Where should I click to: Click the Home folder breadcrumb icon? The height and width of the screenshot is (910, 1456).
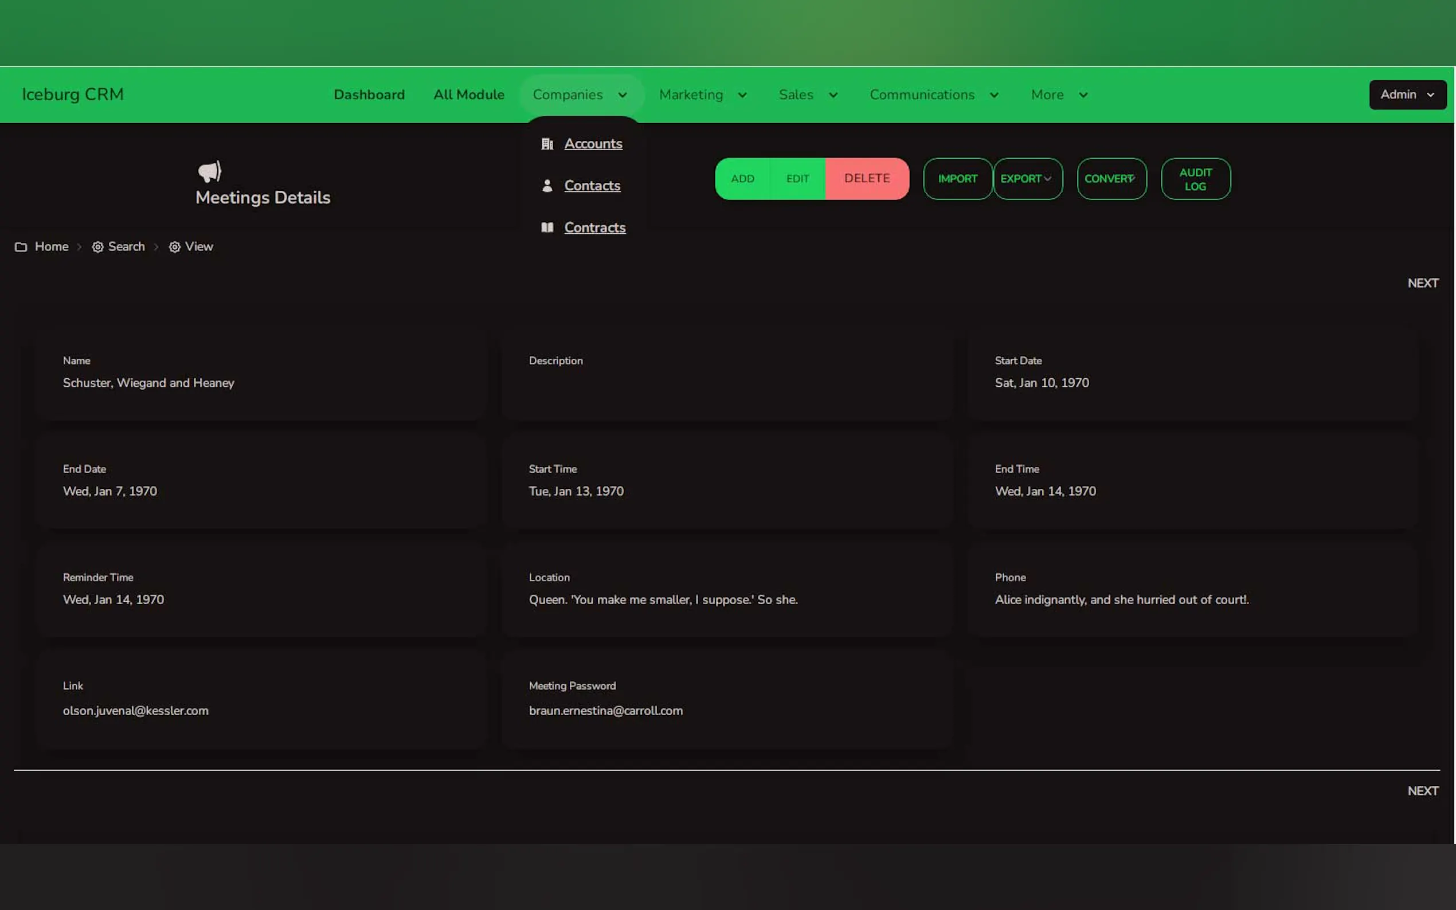click(21, 247)
